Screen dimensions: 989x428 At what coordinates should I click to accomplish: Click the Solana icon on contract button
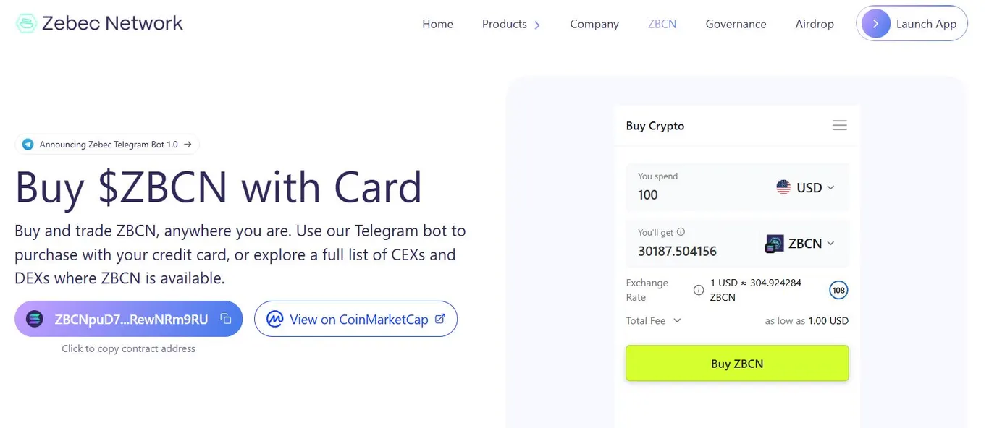click(x=35, y=319)
